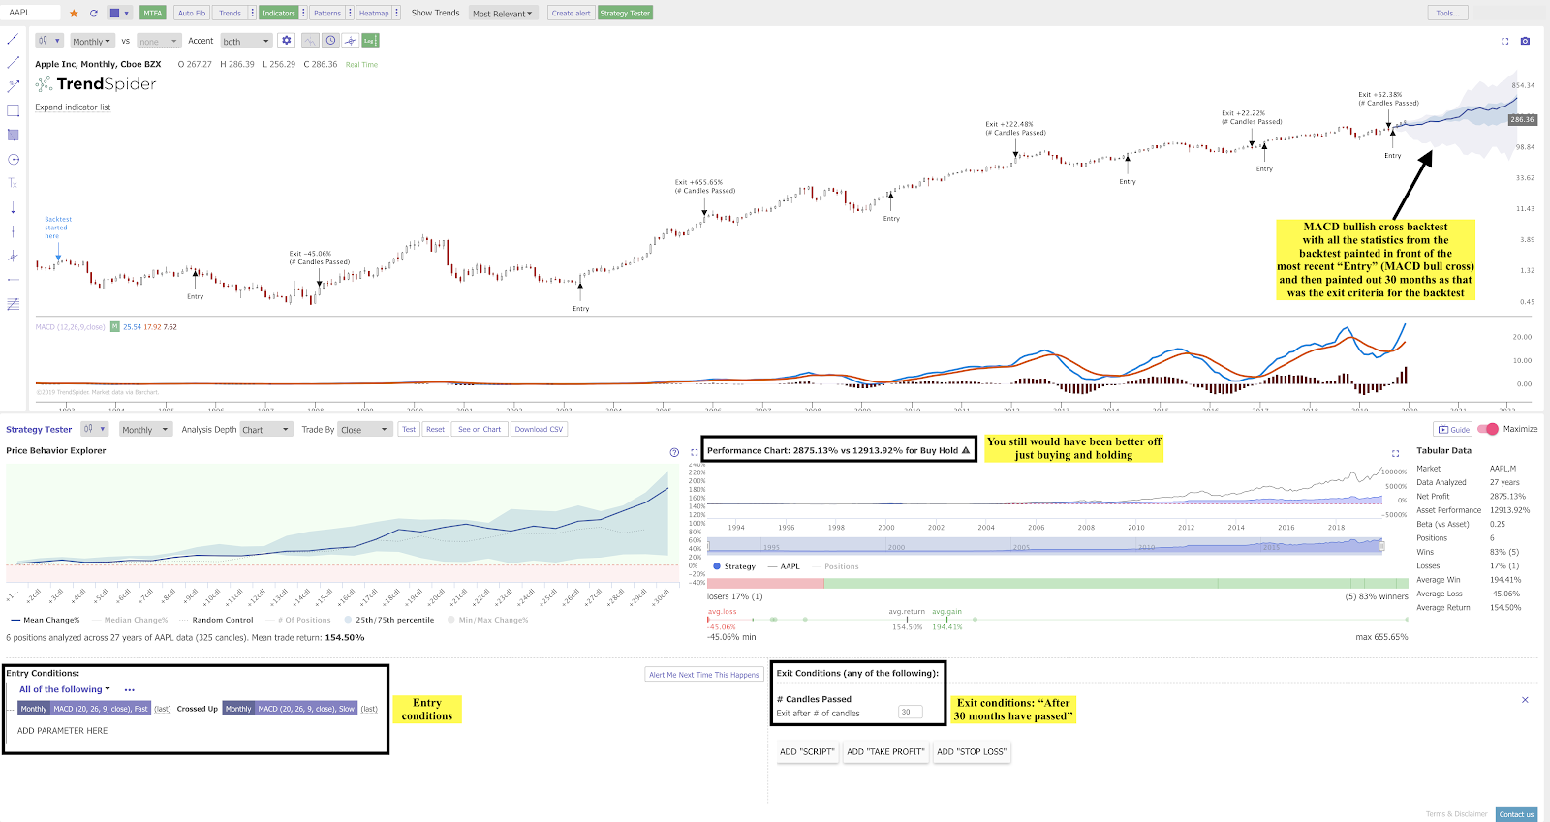Screen dimensions: 1550x822
Task: Click warning triangle beside Buy Hold
Action: click(966, 450)
